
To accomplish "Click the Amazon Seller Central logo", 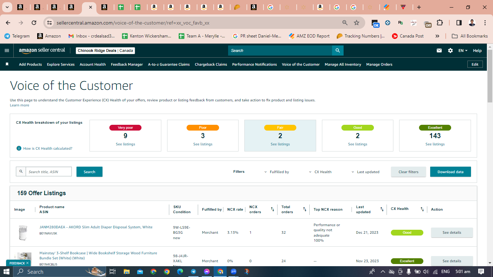I will 42,50.
